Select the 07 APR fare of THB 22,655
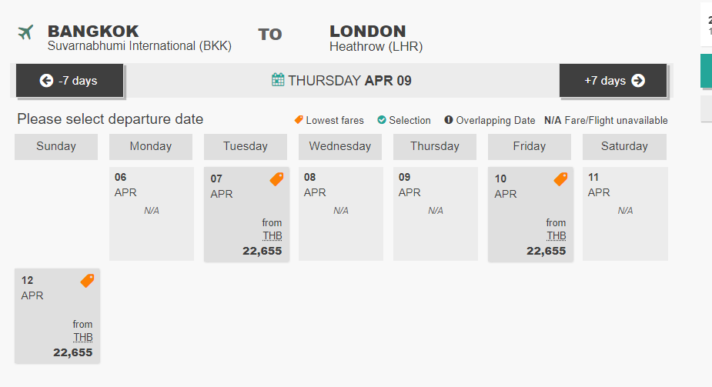This screenshot has width=712, height=387. 246,214
